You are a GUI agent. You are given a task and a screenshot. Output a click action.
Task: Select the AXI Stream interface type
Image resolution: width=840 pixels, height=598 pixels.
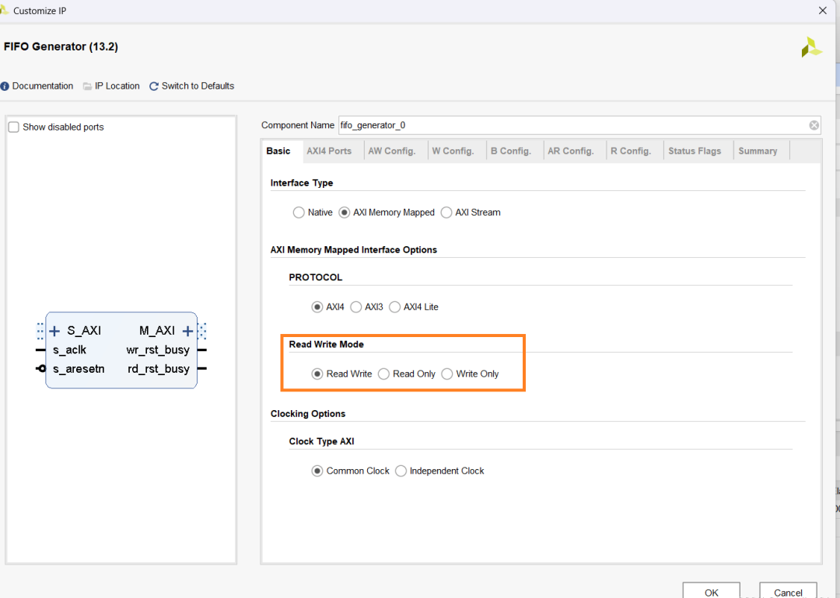click(x=446, y=212)
